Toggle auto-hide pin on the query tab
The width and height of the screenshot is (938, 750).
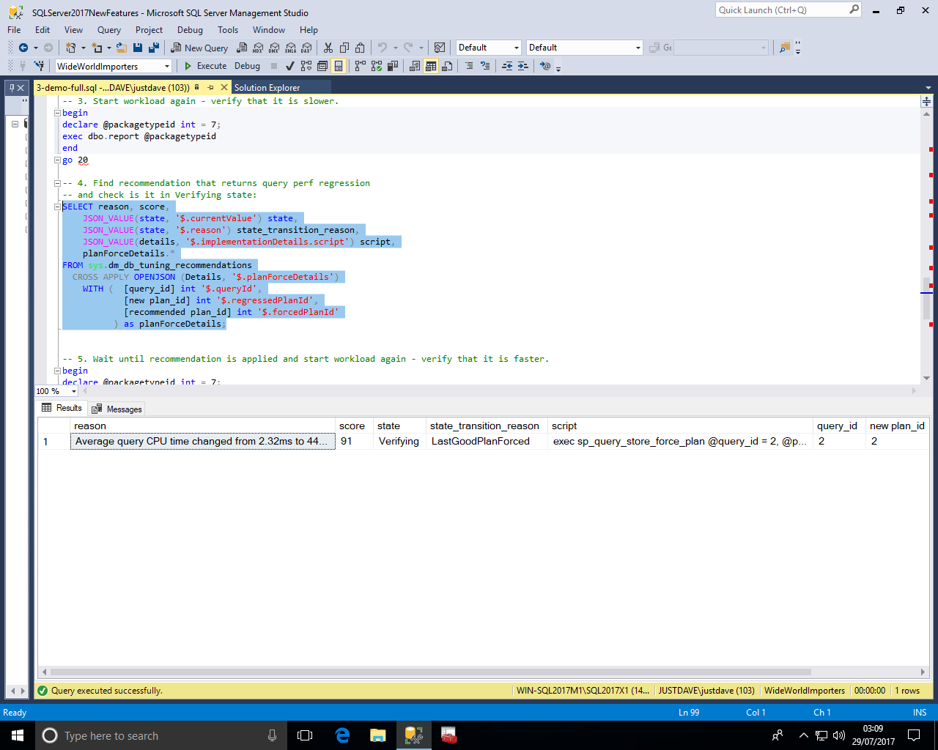pos(210,87)
